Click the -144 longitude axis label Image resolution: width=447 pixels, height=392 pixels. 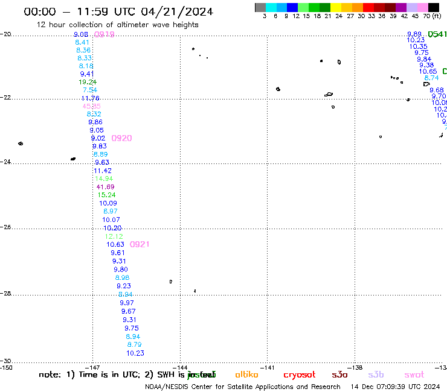(x=180, y=367)
